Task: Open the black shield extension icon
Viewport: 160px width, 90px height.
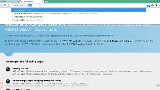Action: [156, 5]
